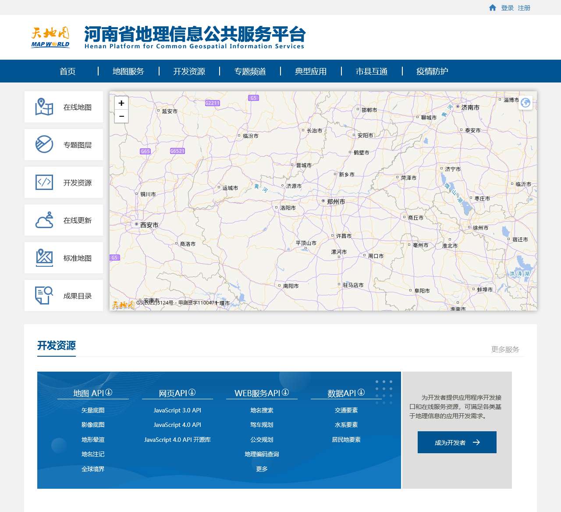Click the home icon beside 登录

pyautogui.click(x=493, y=8)
